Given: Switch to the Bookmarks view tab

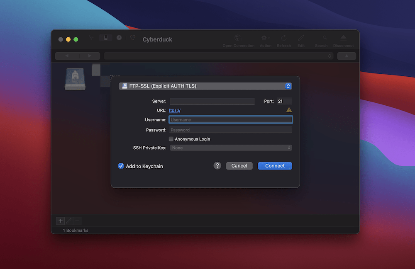Looking at the screenshot, I should click(105, 38).
